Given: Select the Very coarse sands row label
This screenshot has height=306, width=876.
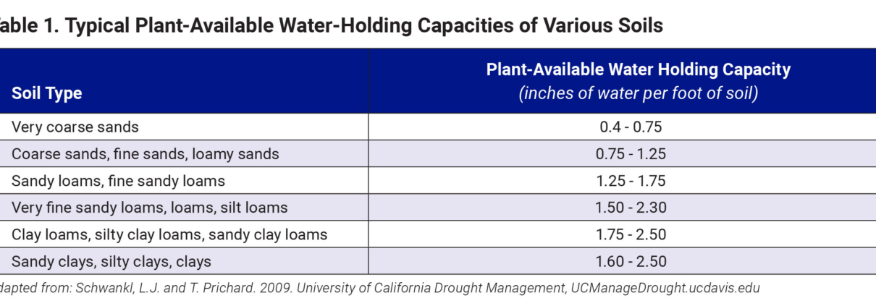Looking at the screenshot, I should (75, 127).
